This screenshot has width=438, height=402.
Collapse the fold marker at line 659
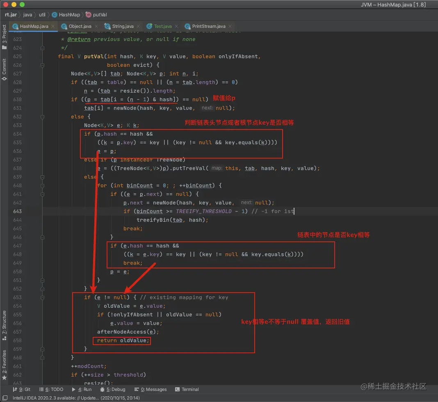click(x=43, y=349)
